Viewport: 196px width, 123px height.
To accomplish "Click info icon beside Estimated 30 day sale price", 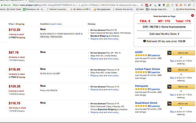I will point(145,41).
